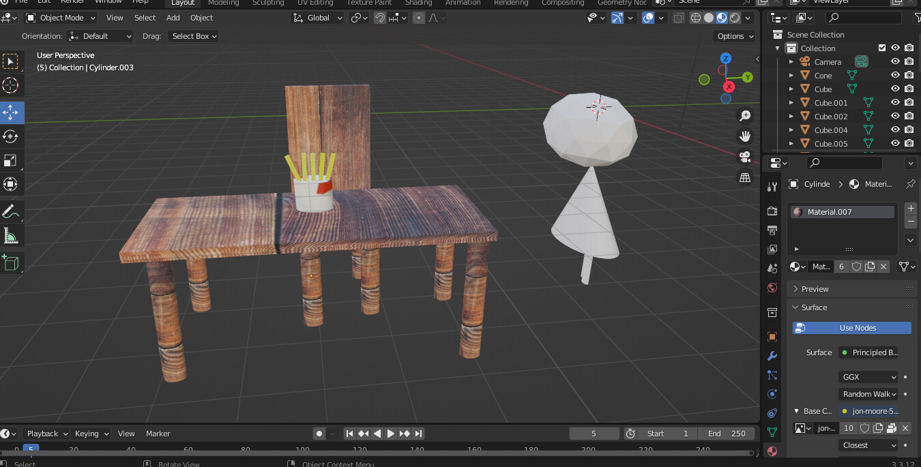Switch to material preview shading
921x467 pixels.
coord(722,18)
